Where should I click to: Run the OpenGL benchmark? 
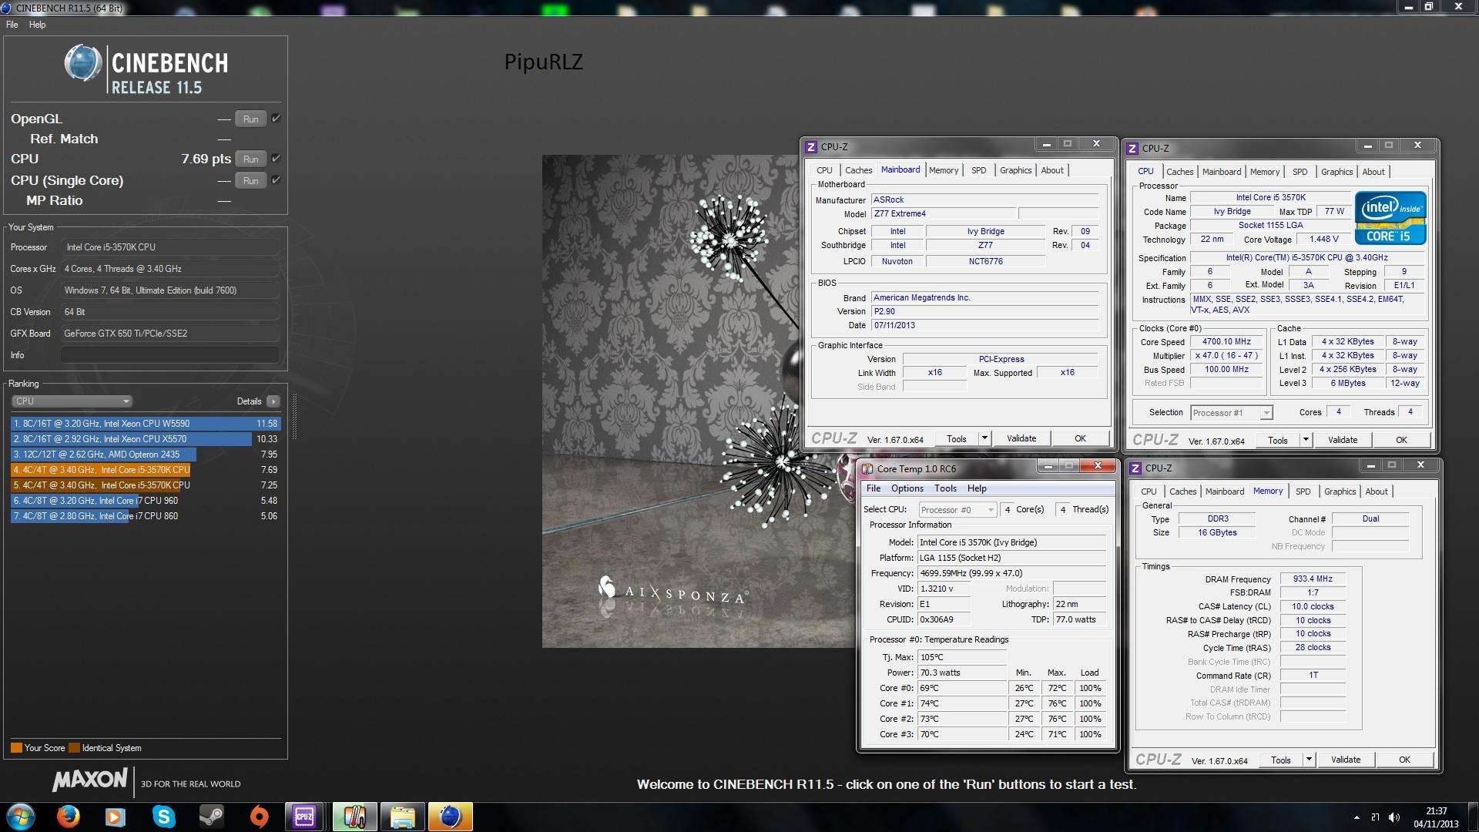pyautogui.click(x=251, y=119)
